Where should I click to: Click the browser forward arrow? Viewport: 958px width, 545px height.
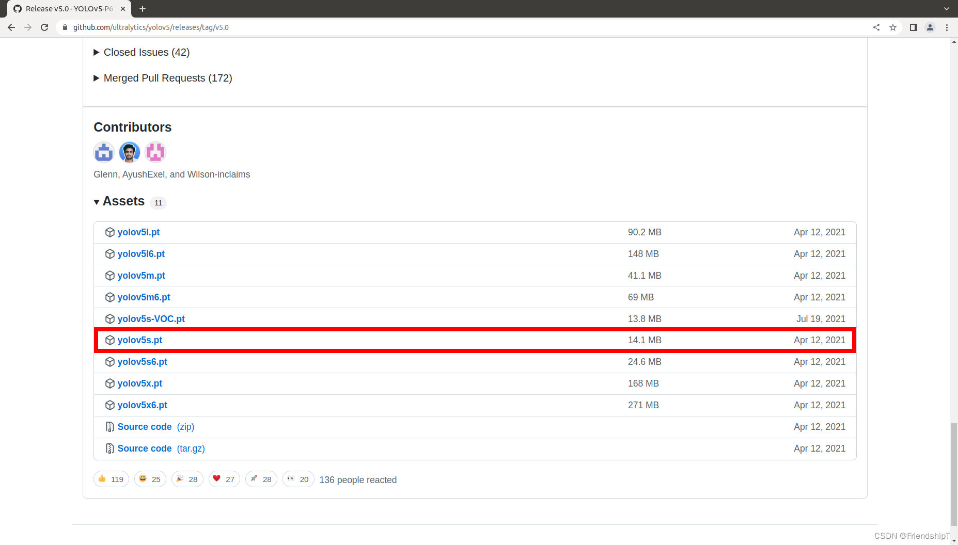click(28, 27)
